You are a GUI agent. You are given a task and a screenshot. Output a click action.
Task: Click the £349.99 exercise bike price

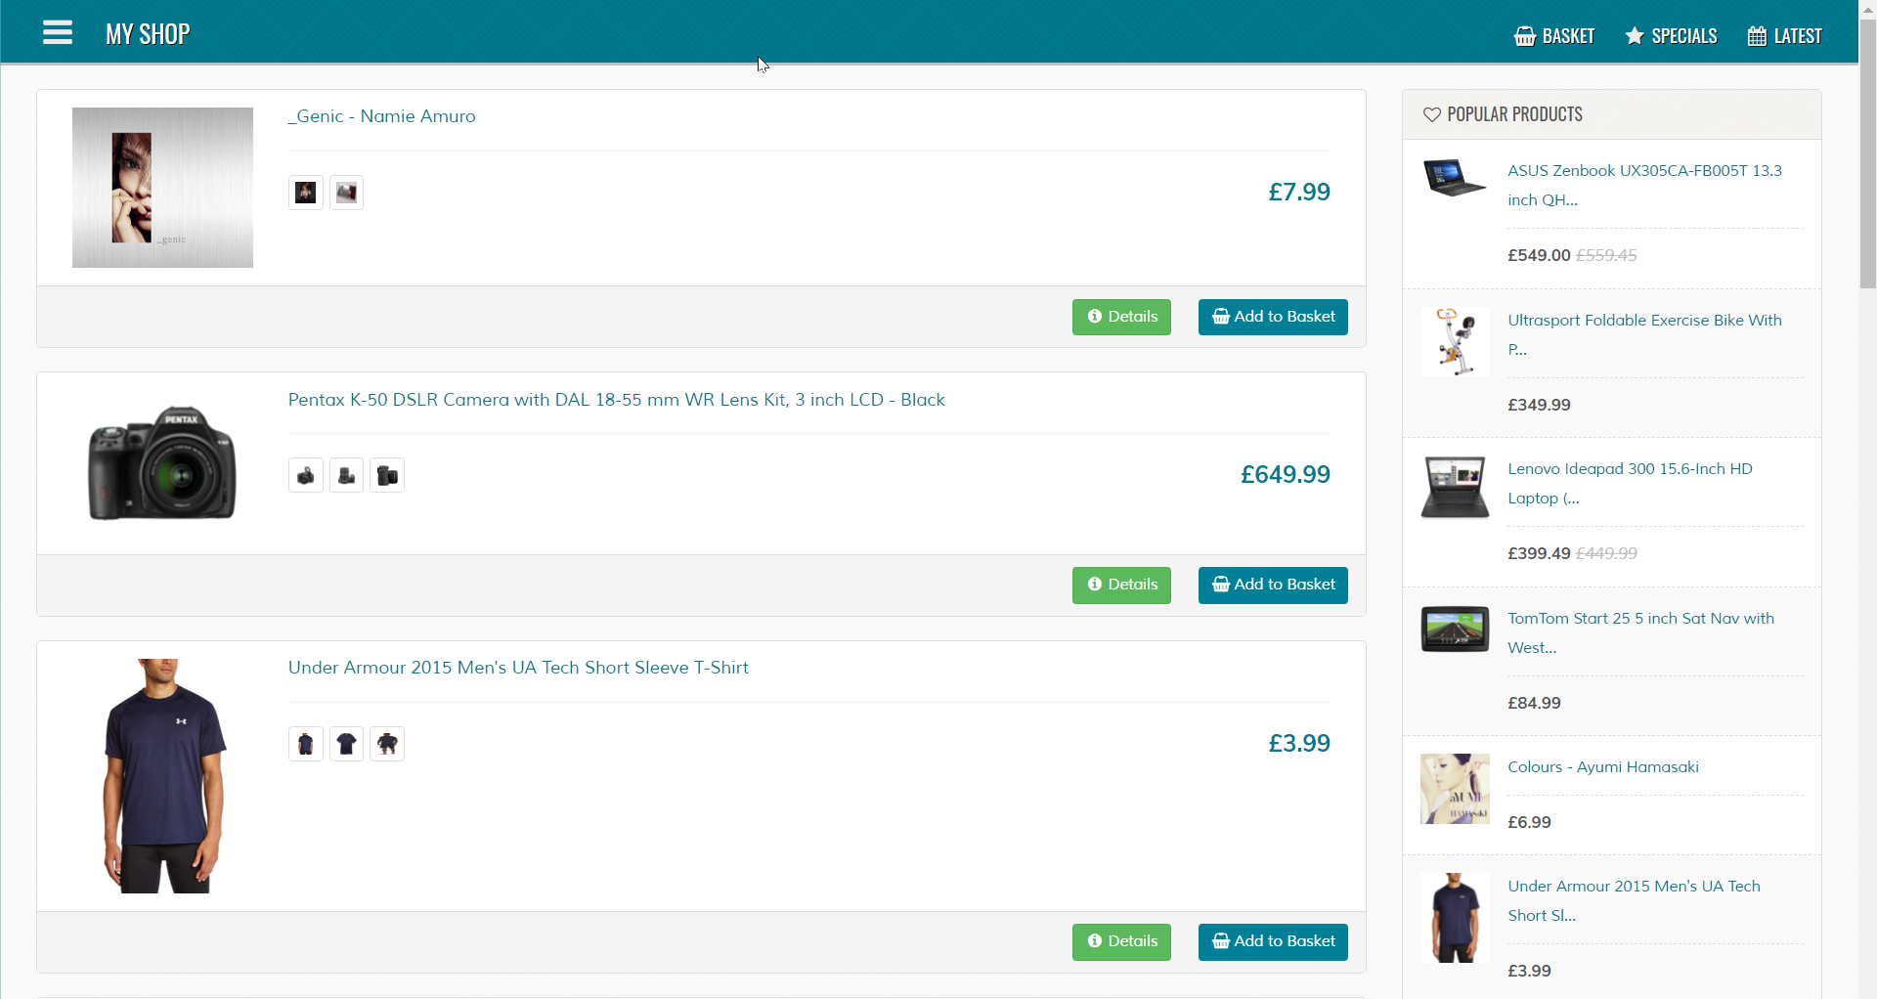pos(1539,405)
